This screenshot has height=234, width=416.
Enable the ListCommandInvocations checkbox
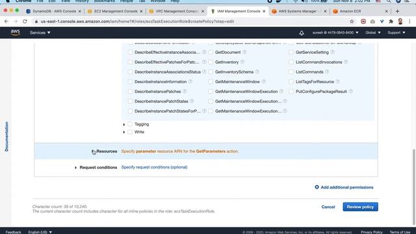[x=291, y=62]
